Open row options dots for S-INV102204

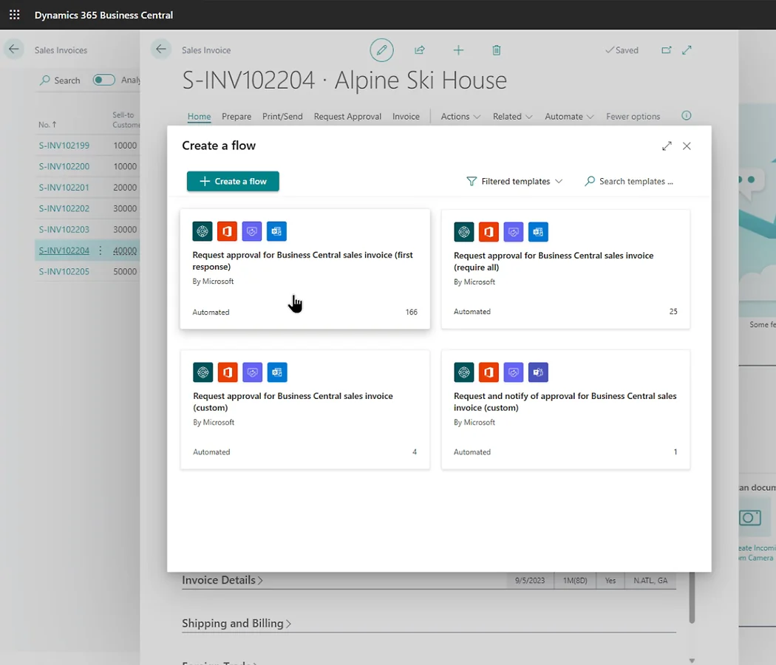[101, 250]
